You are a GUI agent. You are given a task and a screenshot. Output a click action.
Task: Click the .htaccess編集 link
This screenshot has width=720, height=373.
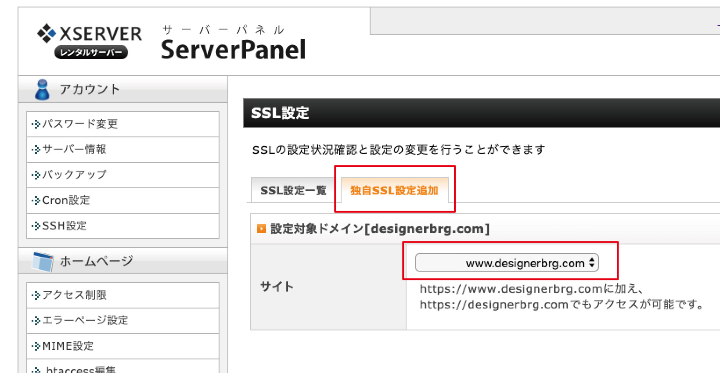[81, 369]
